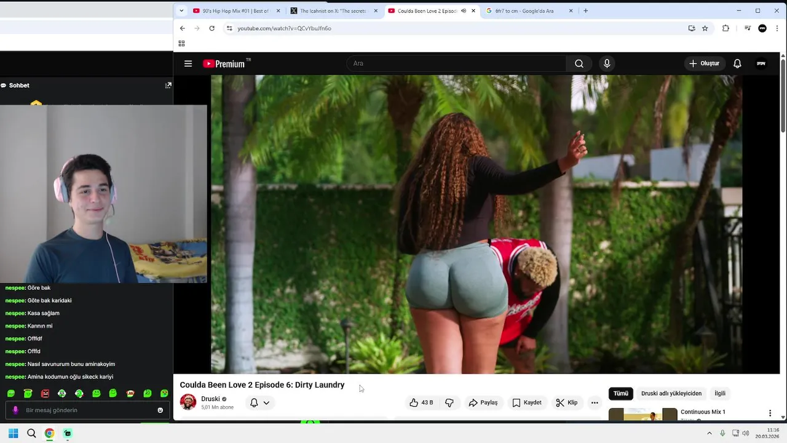Select the red angry emote
Image resolution: width=787 pixels, height=443 pixels.
[x=45, y=393]
